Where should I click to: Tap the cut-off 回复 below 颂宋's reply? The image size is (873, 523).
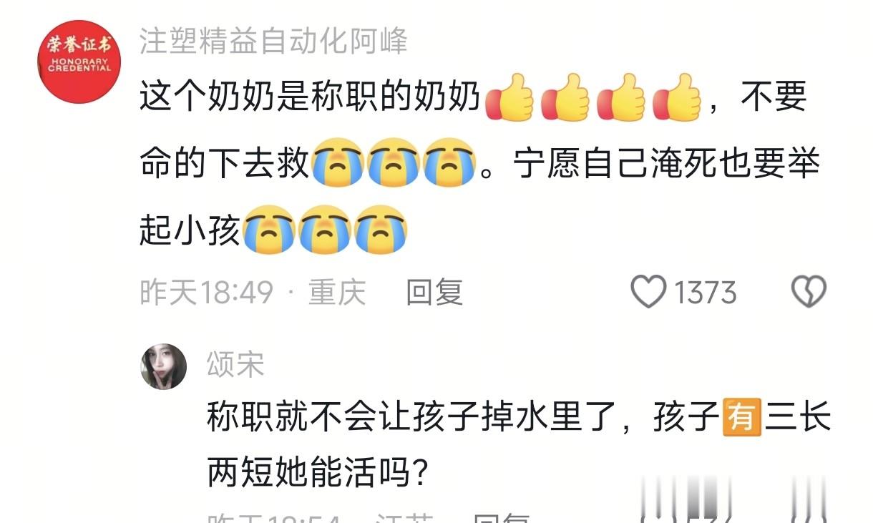(x=502, y=517)
